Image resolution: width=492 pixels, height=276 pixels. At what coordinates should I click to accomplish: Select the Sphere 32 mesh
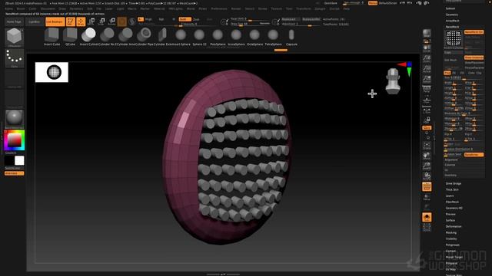tap(200, 37)
